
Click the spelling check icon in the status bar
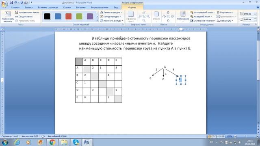coord(43,136)
